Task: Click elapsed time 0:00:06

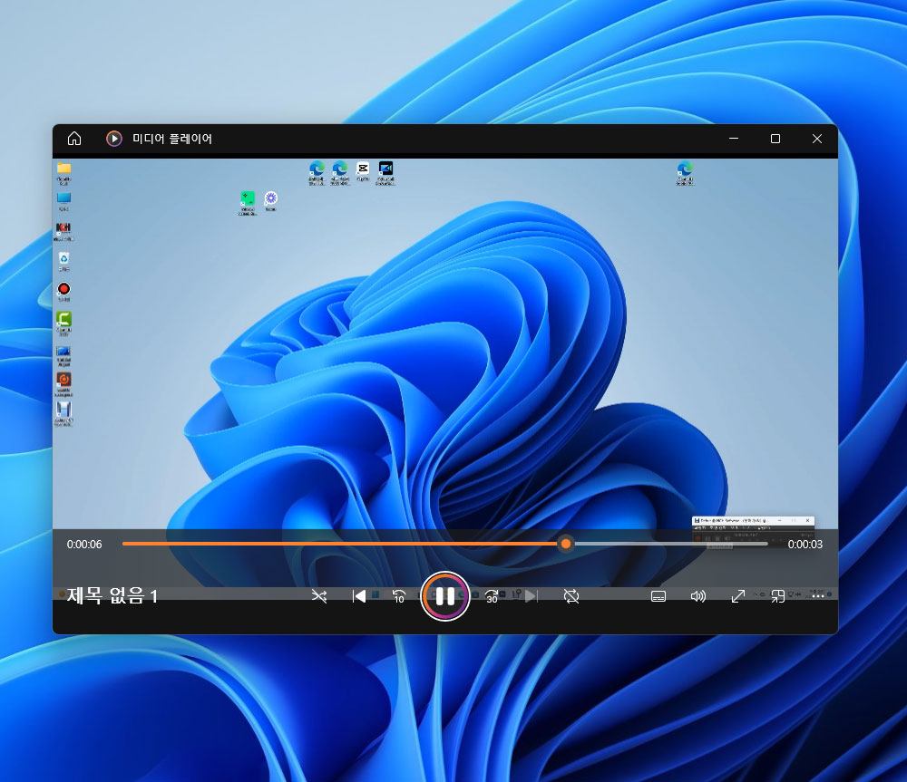Action: click(x=84, y=545)
